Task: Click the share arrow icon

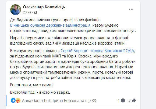Action: pyautogui.click(x=134, y=100)
